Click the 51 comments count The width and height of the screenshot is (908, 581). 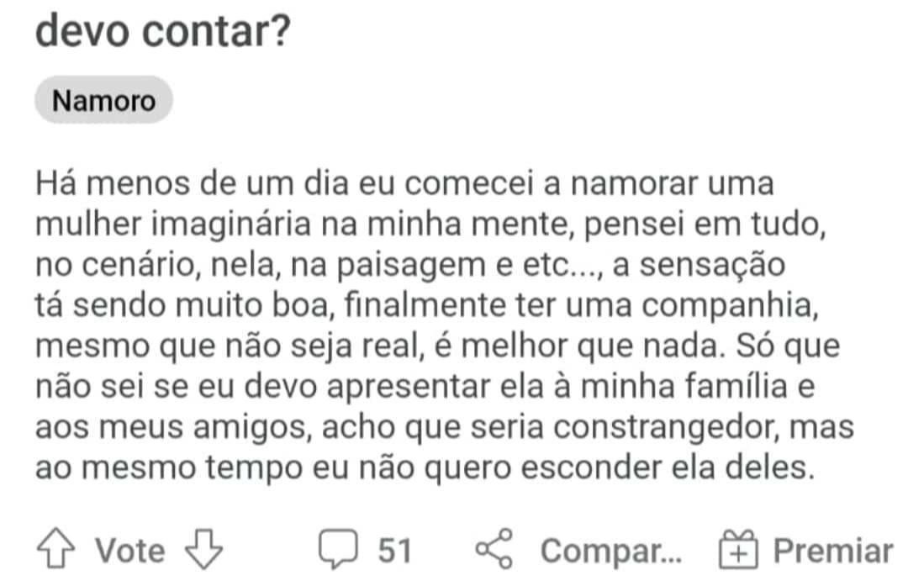click(394, 550)
